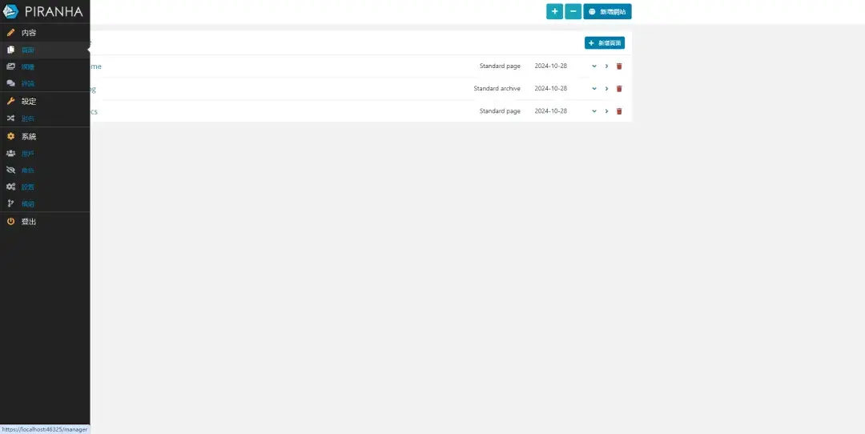Delete the page in row ending 'me'
This screenshot has width=865, height=434.
(619, 66)
